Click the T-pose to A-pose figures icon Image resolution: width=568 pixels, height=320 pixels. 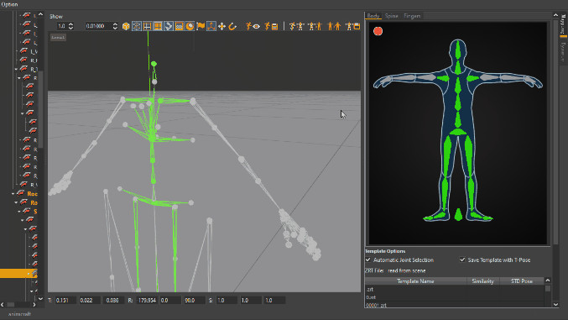[x=315, y=26]
